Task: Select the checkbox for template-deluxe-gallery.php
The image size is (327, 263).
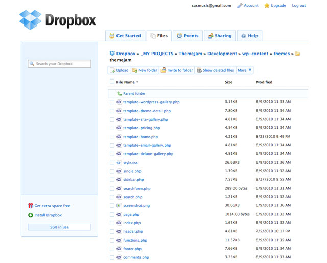Action: [x=112, y=154]
